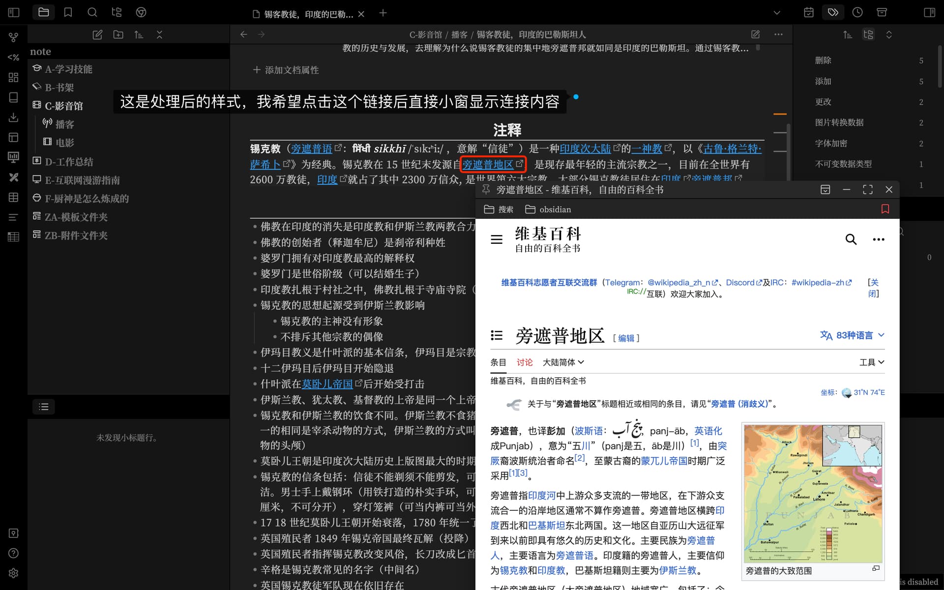Open the article table of contents icon

[497, 335]
